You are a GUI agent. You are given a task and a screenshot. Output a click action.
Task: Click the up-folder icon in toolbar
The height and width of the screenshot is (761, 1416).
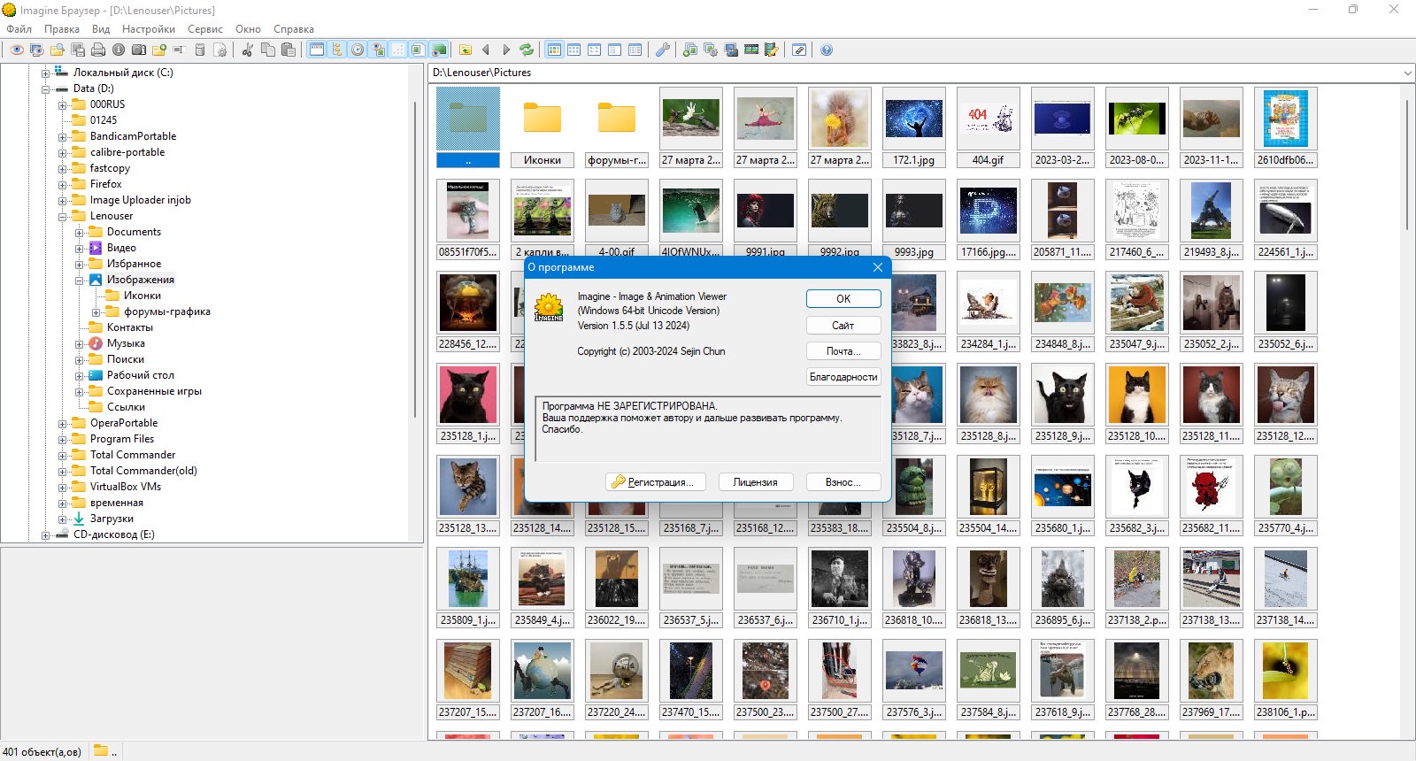[466, 50]
